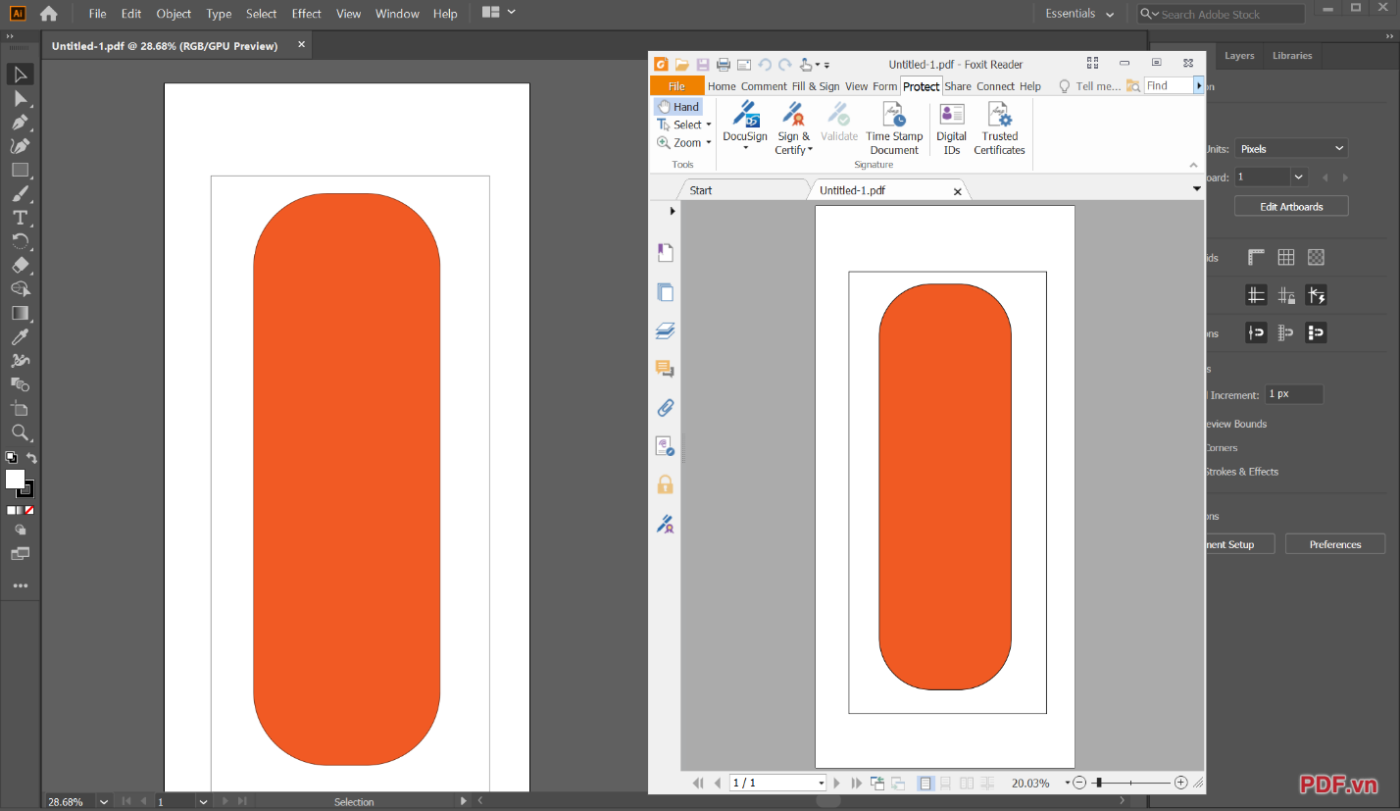Toggle the transparency grid icon
1400x811 pixels.
(x=1316, y=257)
